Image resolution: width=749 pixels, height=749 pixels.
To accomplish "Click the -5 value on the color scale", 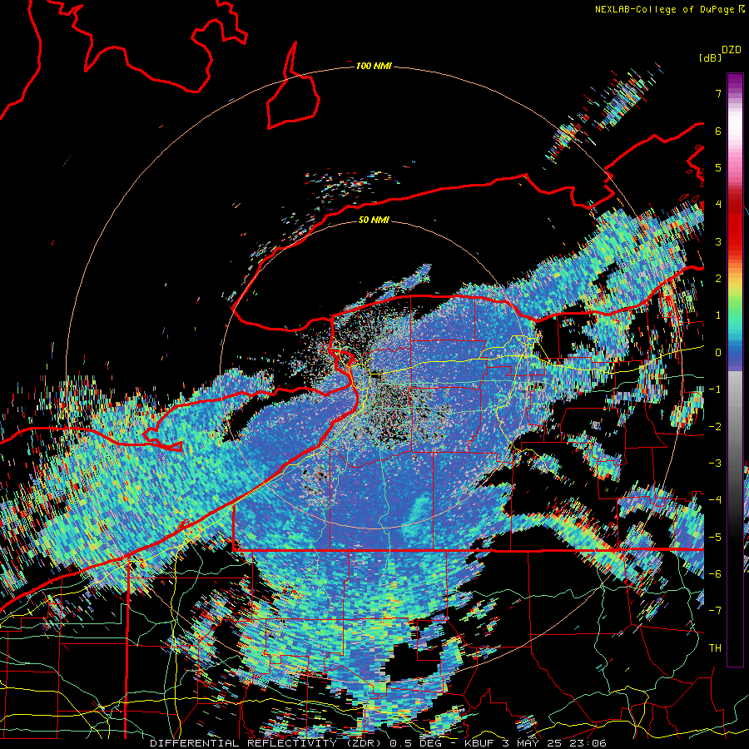I will (x=715, y=538).
